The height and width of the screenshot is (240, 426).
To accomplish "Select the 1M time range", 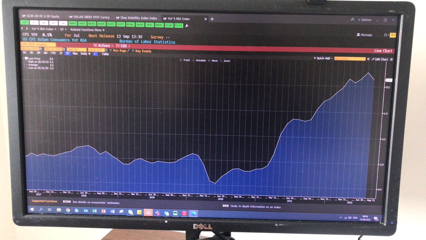I will pyautogui.click(x=38, y=53).
